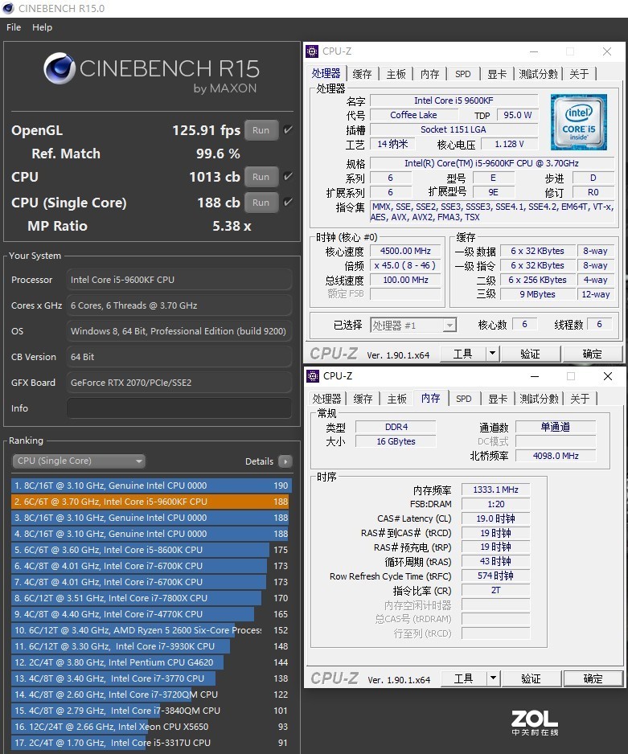Select ranking row Intel Core i7-7800X CPU
The width and height of the screenshot is (628, 754).
point(150,598)
